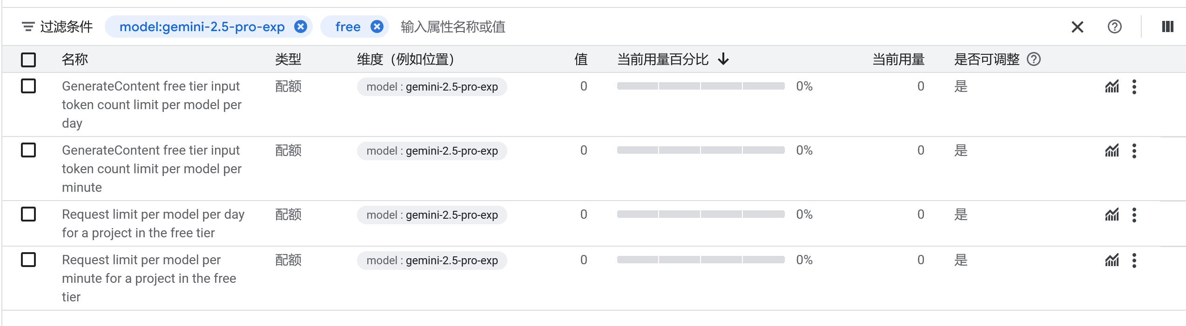The image size is (1186, 326).
Task: Open the column display options icon
Action: 1168,27
